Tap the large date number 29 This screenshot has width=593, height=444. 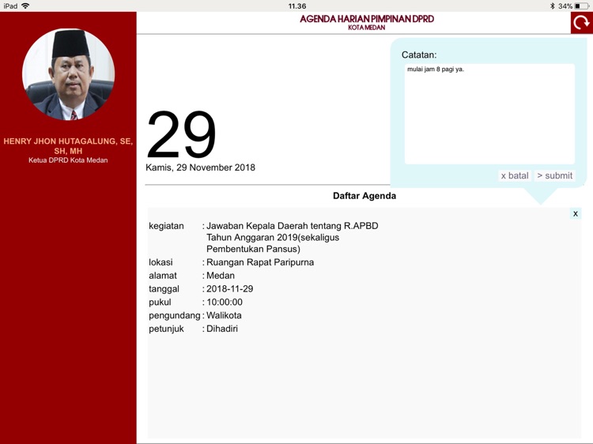pyautogui.click(x=182, y=134)
